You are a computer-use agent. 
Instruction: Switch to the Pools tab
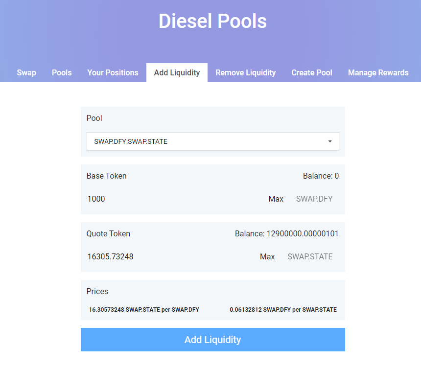click(x=62, y=72)
